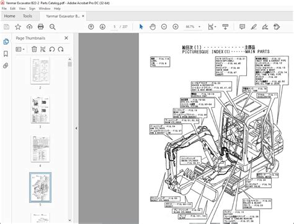Go to previous page arrow
294x224 pixels.
91,27
